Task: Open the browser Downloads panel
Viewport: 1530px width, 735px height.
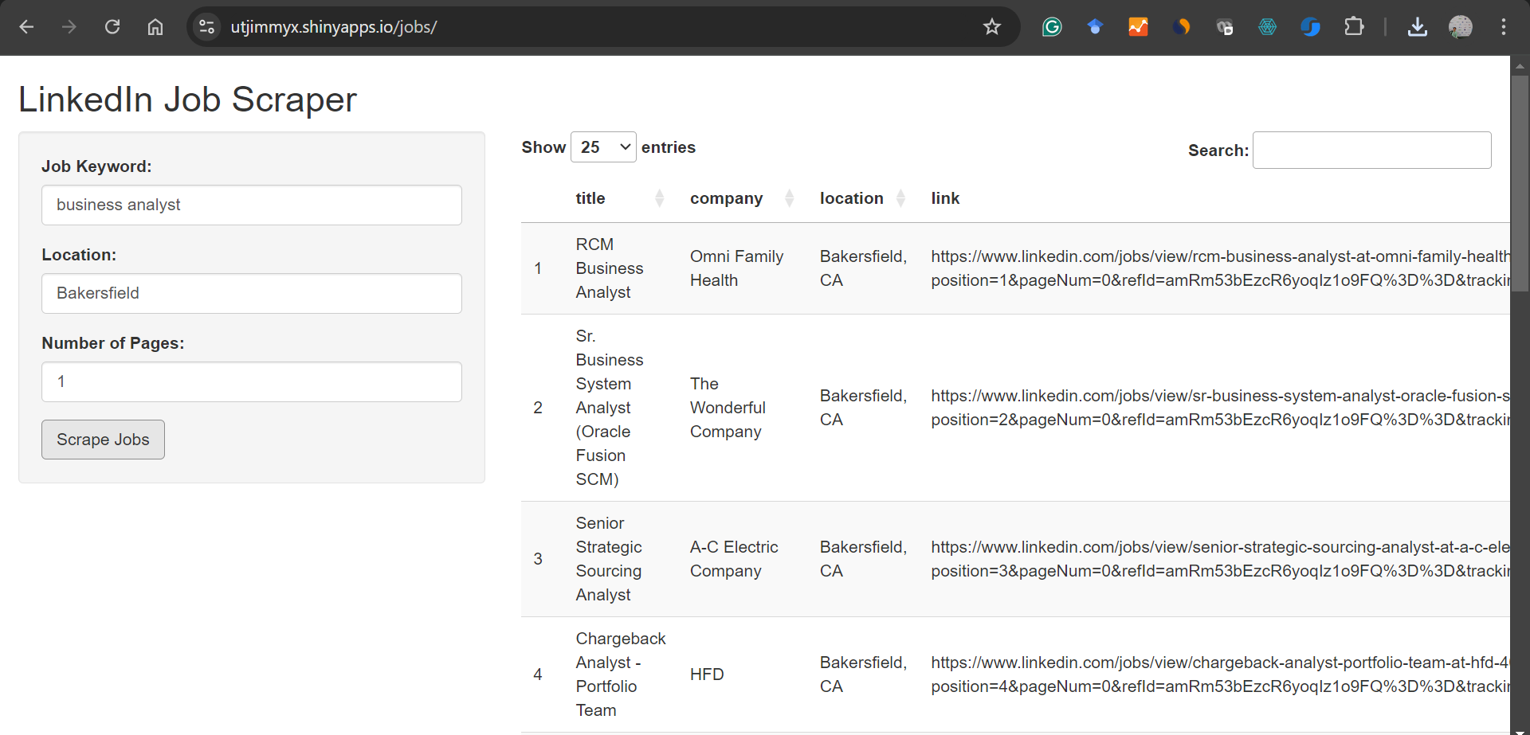Action: click(x=1418, y=26)
